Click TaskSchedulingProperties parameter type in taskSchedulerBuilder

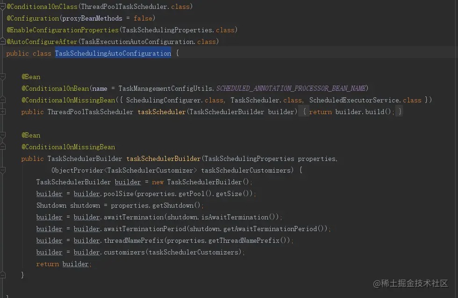click(249, 159)
